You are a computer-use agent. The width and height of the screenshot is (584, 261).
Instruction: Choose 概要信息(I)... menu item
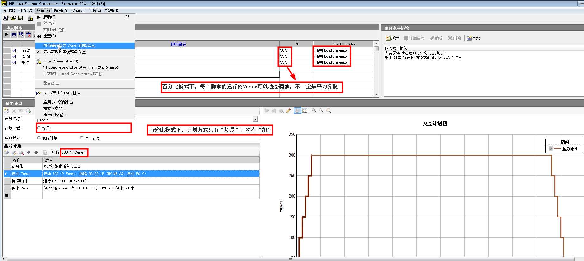(85, 109)
